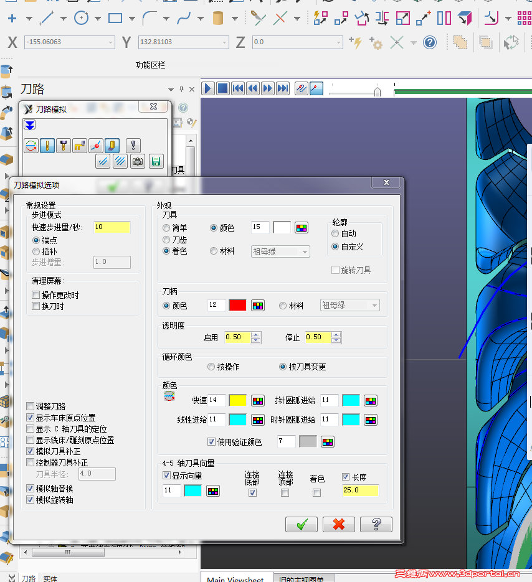Screen dimensions: 532x582
Task: Enable the 操作更改时 checkbox
Action: [36, 294]
